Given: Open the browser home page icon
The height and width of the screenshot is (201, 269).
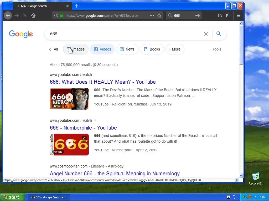Looking at the screenshot, I should point(33,15).
